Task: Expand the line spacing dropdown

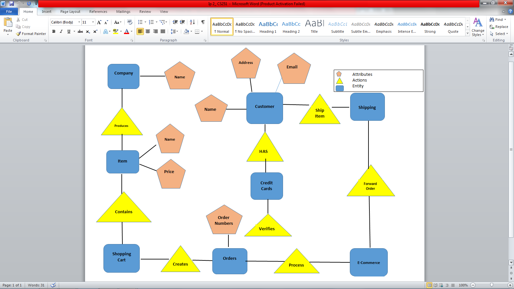Action: (x=177, y=31)
